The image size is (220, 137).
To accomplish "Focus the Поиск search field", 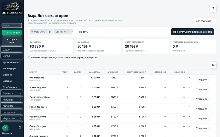I will [12, 25].
